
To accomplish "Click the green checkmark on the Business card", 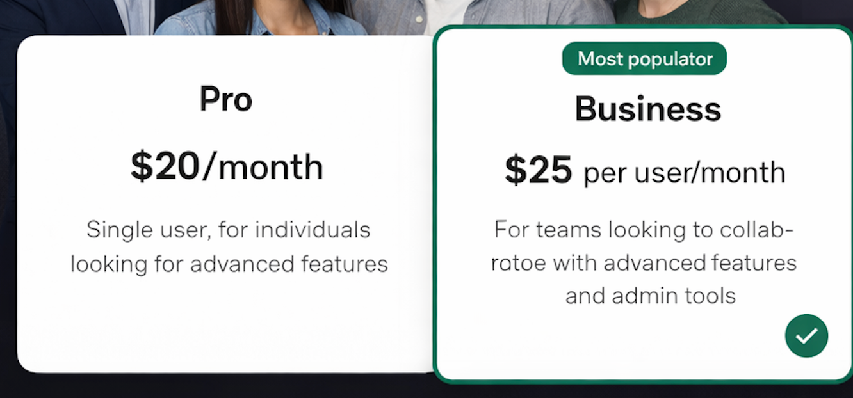I will (806, 335).
